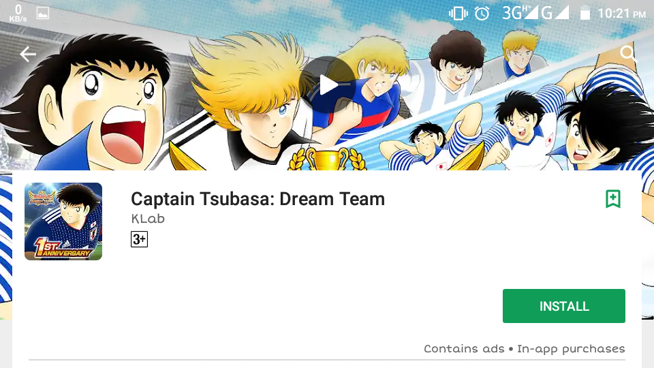
Task: Tap the Contains ads notice text
Action: [464, 348]
